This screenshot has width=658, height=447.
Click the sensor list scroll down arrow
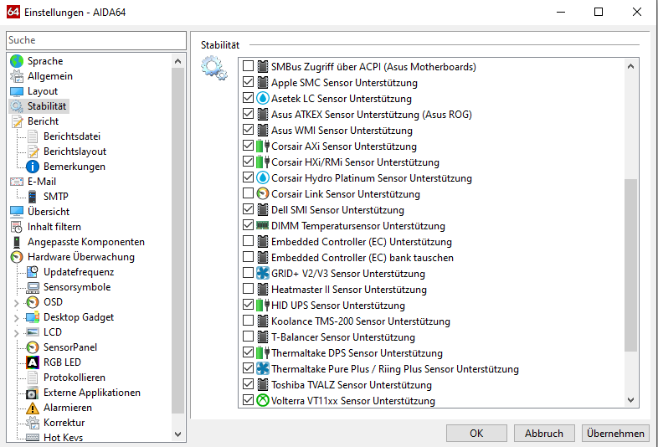point(630,400)
